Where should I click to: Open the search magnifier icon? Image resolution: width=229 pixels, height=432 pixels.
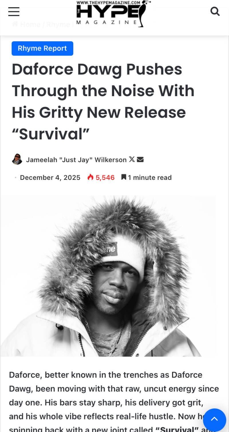(x=215, y=11)
